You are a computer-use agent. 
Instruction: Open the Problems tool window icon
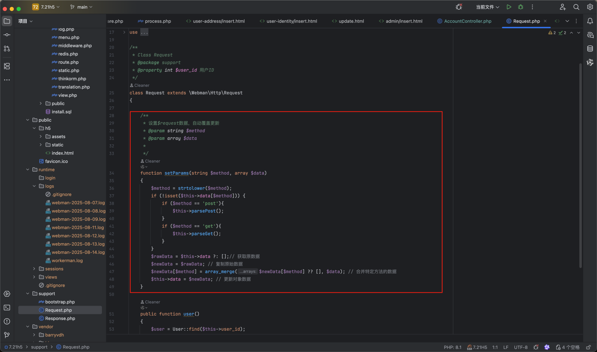[x=7, y=321]
